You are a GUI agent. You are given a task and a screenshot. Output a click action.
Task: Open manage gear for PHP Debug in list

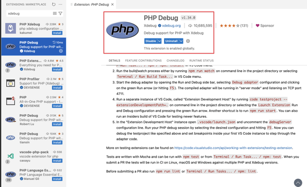point(61,51)
